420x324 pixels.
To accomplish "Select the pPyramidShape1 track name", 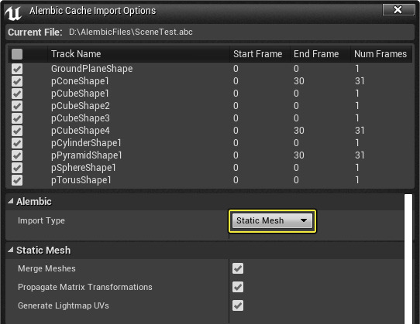I will pyautogui.click(x=87, y=155).
